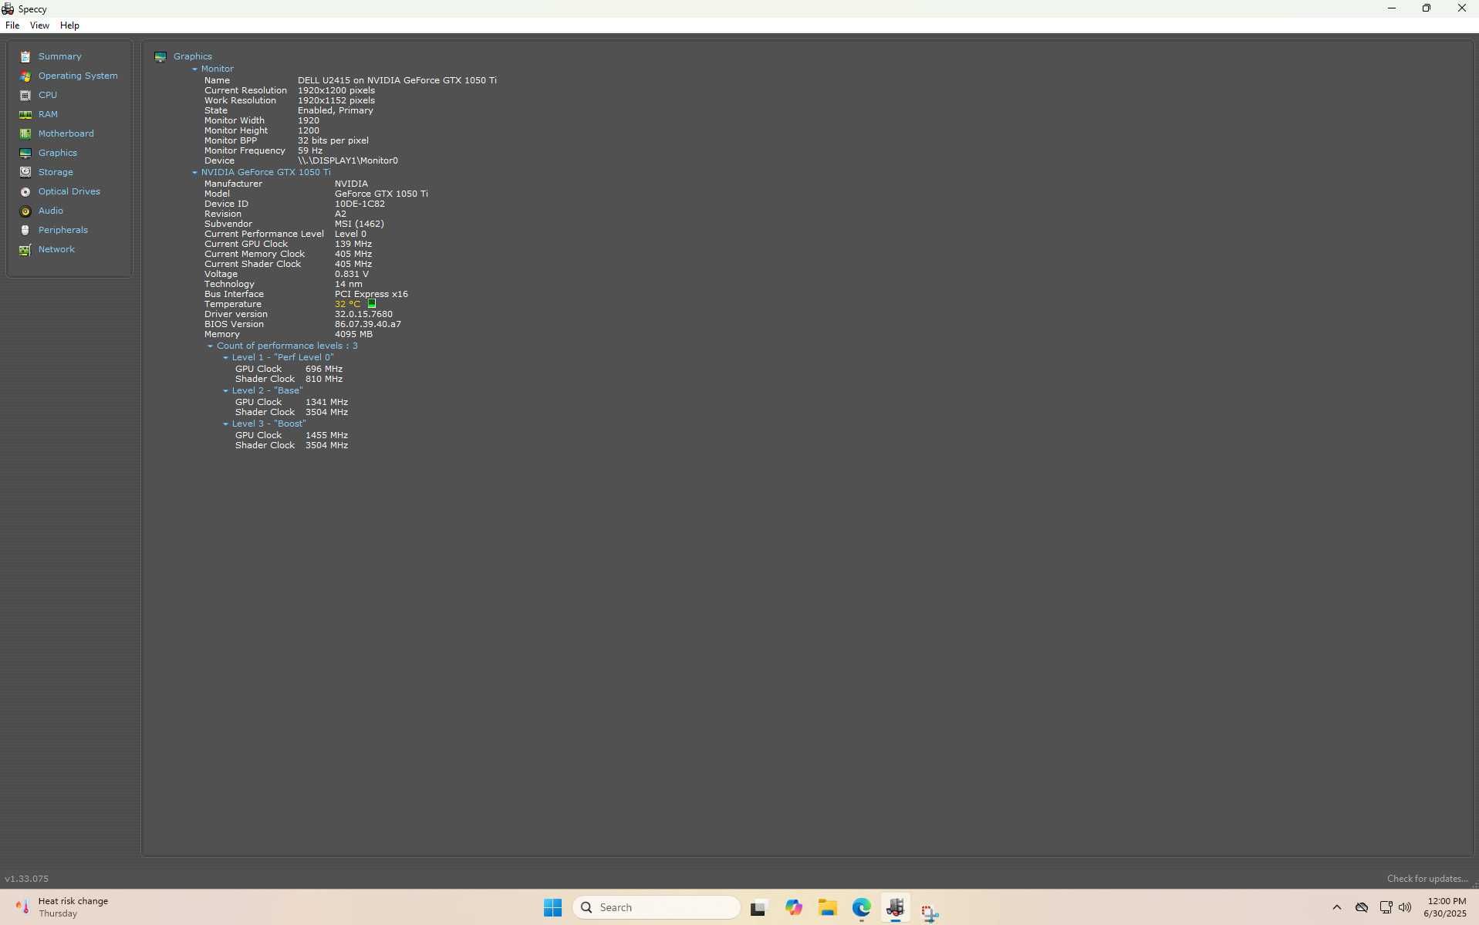The width and height of the screenshot is (1479, 925).
Task: Click the Subvendor MSI (1462) value
Action: 360,224
